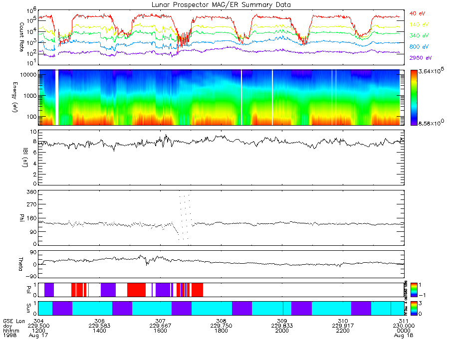Click the "1600" time tick label
Image resolution: width=449 pixels, height=349 pixels.
pos(160,331)
